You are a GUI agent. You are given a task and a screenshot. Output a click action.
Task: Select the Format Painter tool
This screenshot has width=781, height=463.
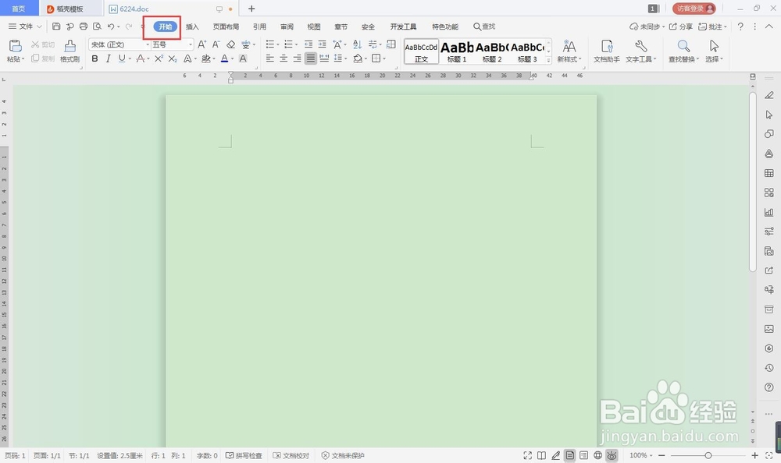click(69, 51)
